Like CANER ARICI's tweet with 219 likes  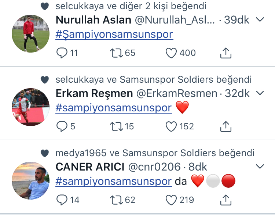171,200
